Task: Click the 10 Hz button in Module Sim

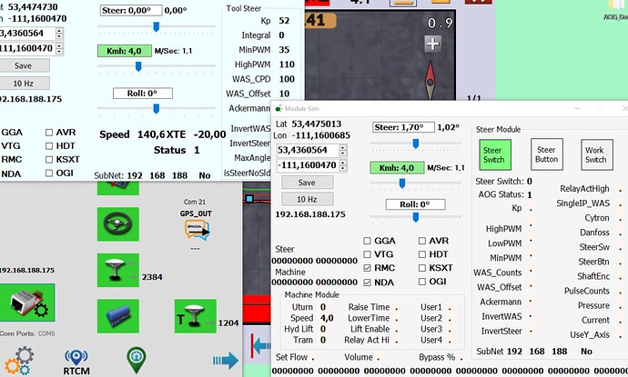Action: pos(308,199)
